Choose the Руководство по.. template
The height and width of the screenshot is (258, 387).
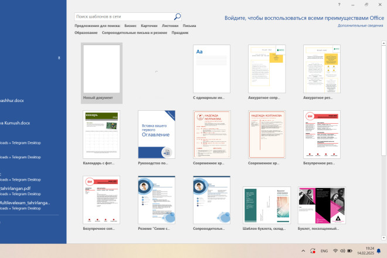coord(157,138)
